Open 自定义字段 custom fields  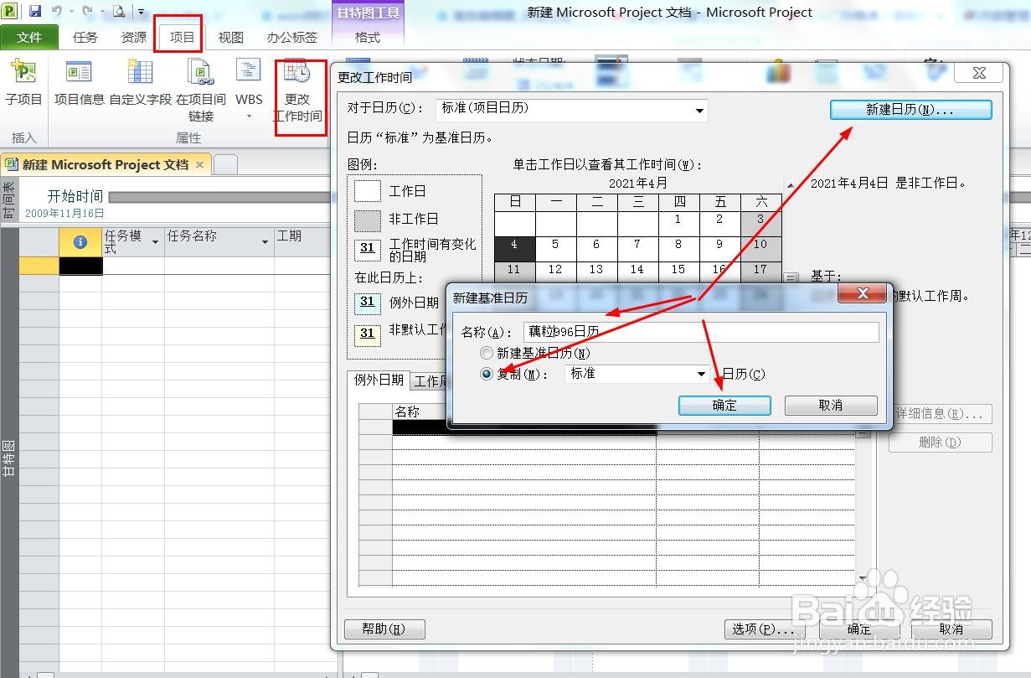140,84
